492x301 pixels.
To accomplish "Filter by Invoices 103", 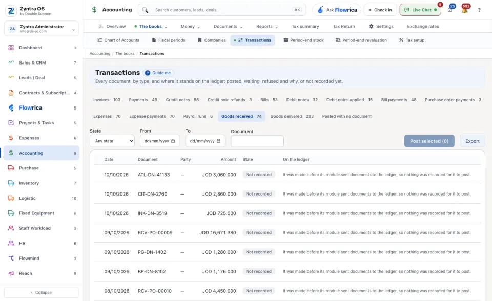I will [x=107, y=100].
